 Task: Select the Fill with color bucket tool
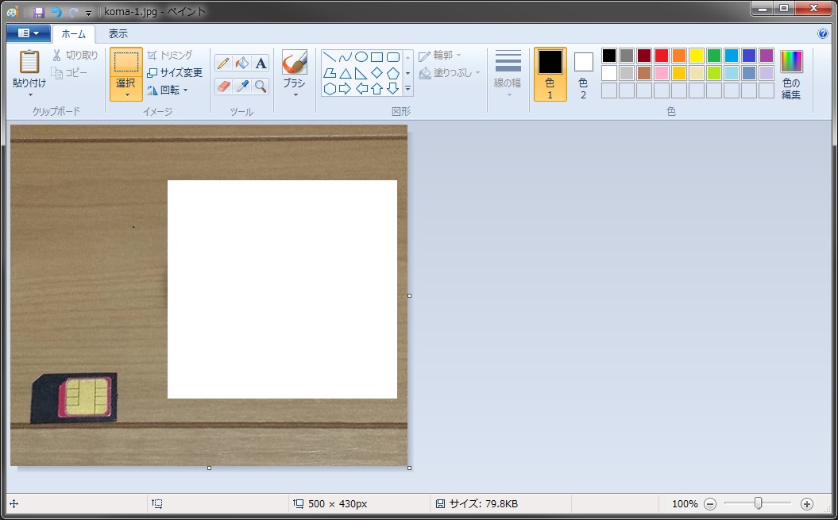tap(242, 64)
